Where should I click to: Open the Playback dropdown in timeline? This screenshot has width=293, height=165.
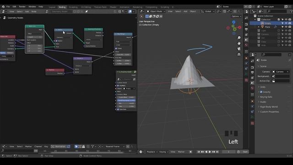152,152
